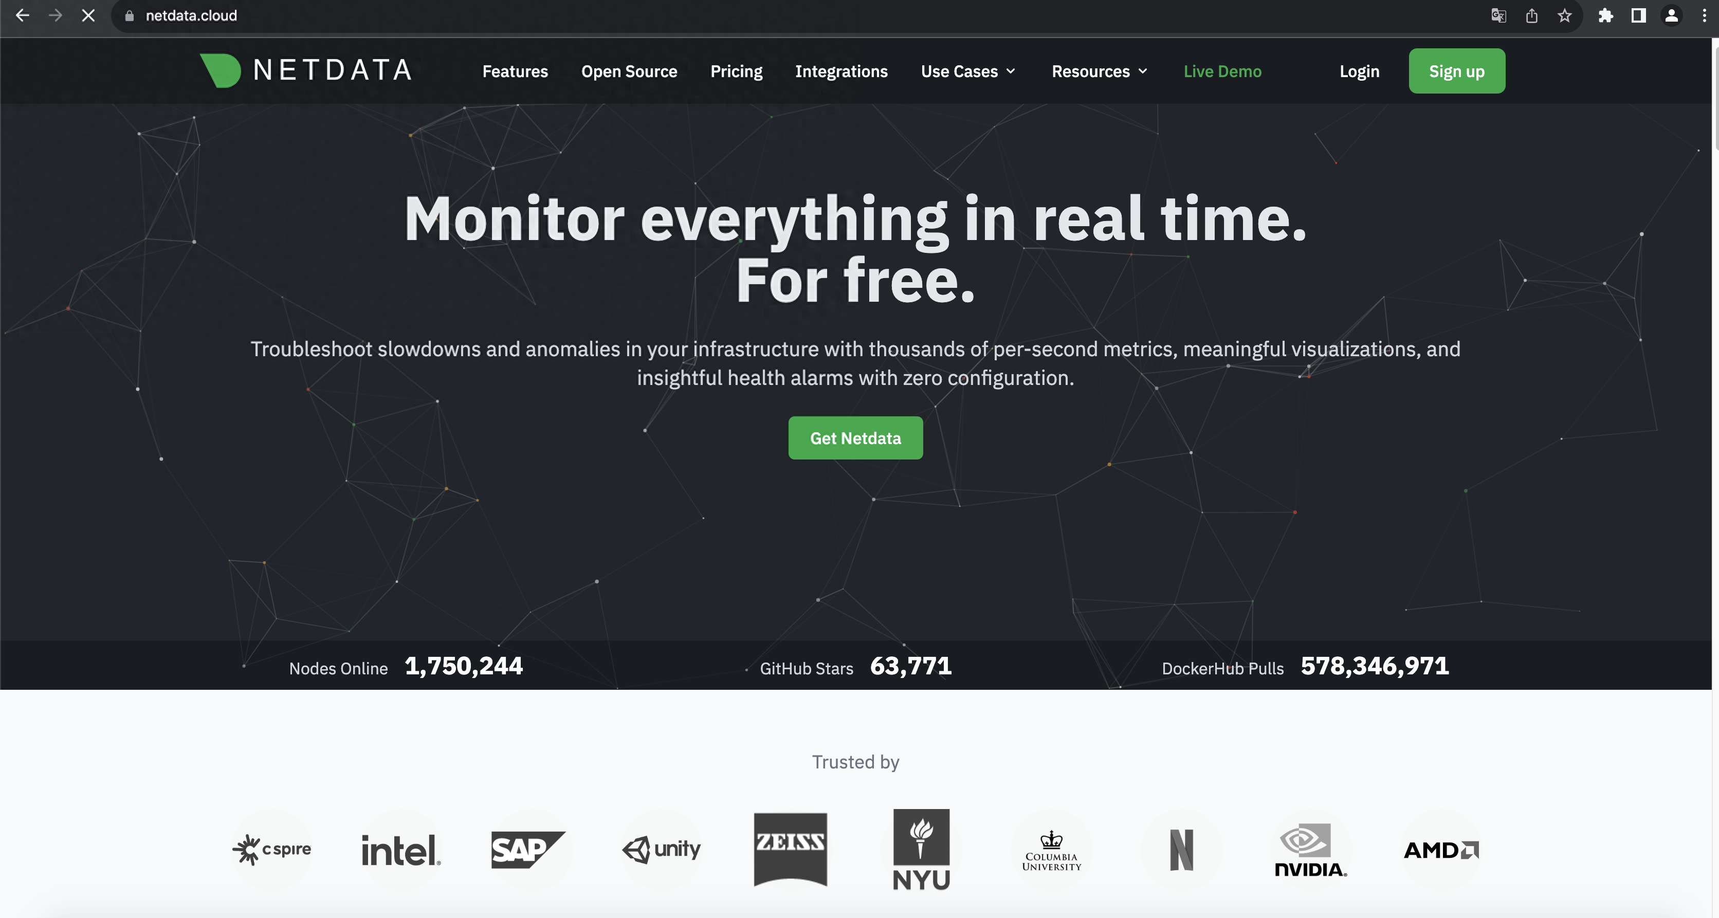Click the browser extensions puzzle icon
The image size is (1719, 918).
(1604, 16)
